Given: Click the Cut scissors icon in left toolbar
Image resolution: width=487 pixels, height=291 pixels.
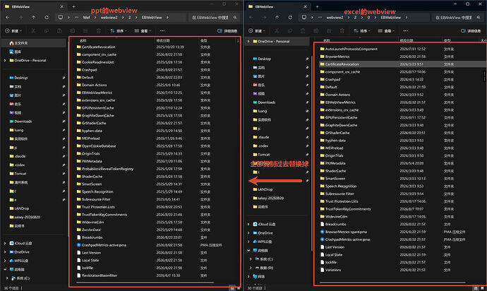Looking at the screenshot, I should coord(33,31).
